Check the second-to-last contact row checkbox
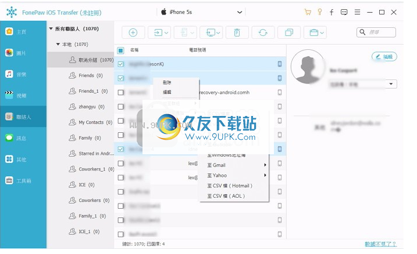 pos(120,220)
